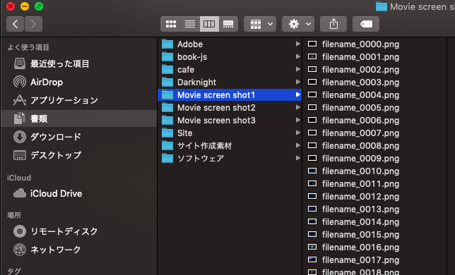
Task: Click thumbnail icon of filename_0002.png
Action: (x=312, y=69)
